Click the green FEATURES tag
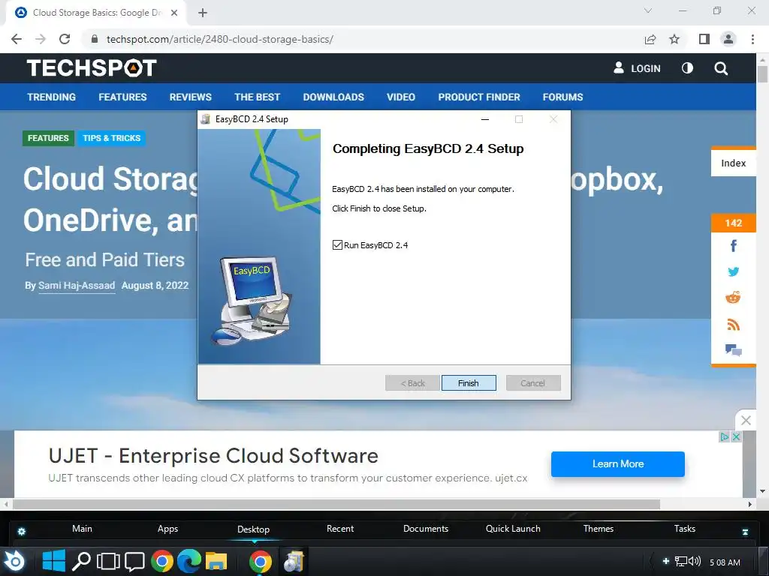This screenshot has width=769, height=576. [x=48, y=138]
